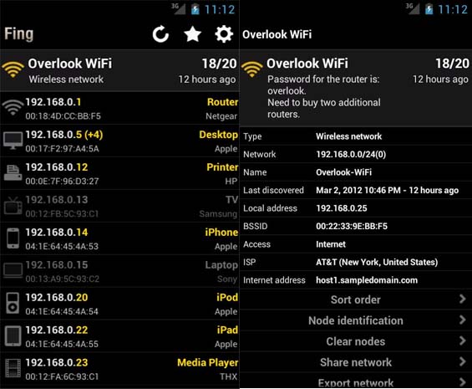This screenshot has height=389, width=472.
Task: Expand the Sort order option
Action: (x=356, y=299)
